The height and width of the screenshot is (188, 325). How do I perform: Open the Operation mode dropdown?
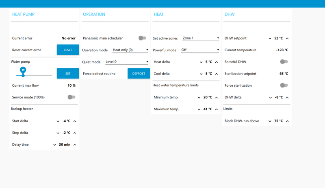point(130,50)
